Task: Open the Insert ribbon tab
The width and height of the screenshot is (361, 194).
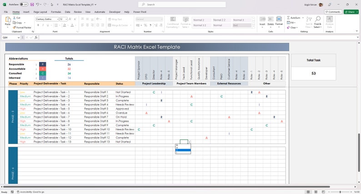Action: [x=26, y=12]
